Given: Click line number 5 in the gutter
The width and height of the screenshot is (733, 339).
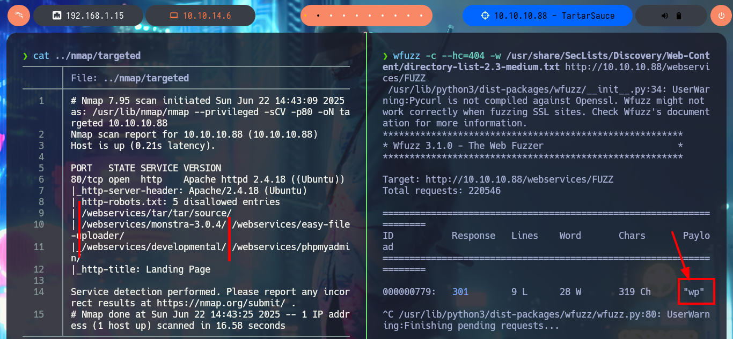Looking at the screenshot, I should point(41,168).
